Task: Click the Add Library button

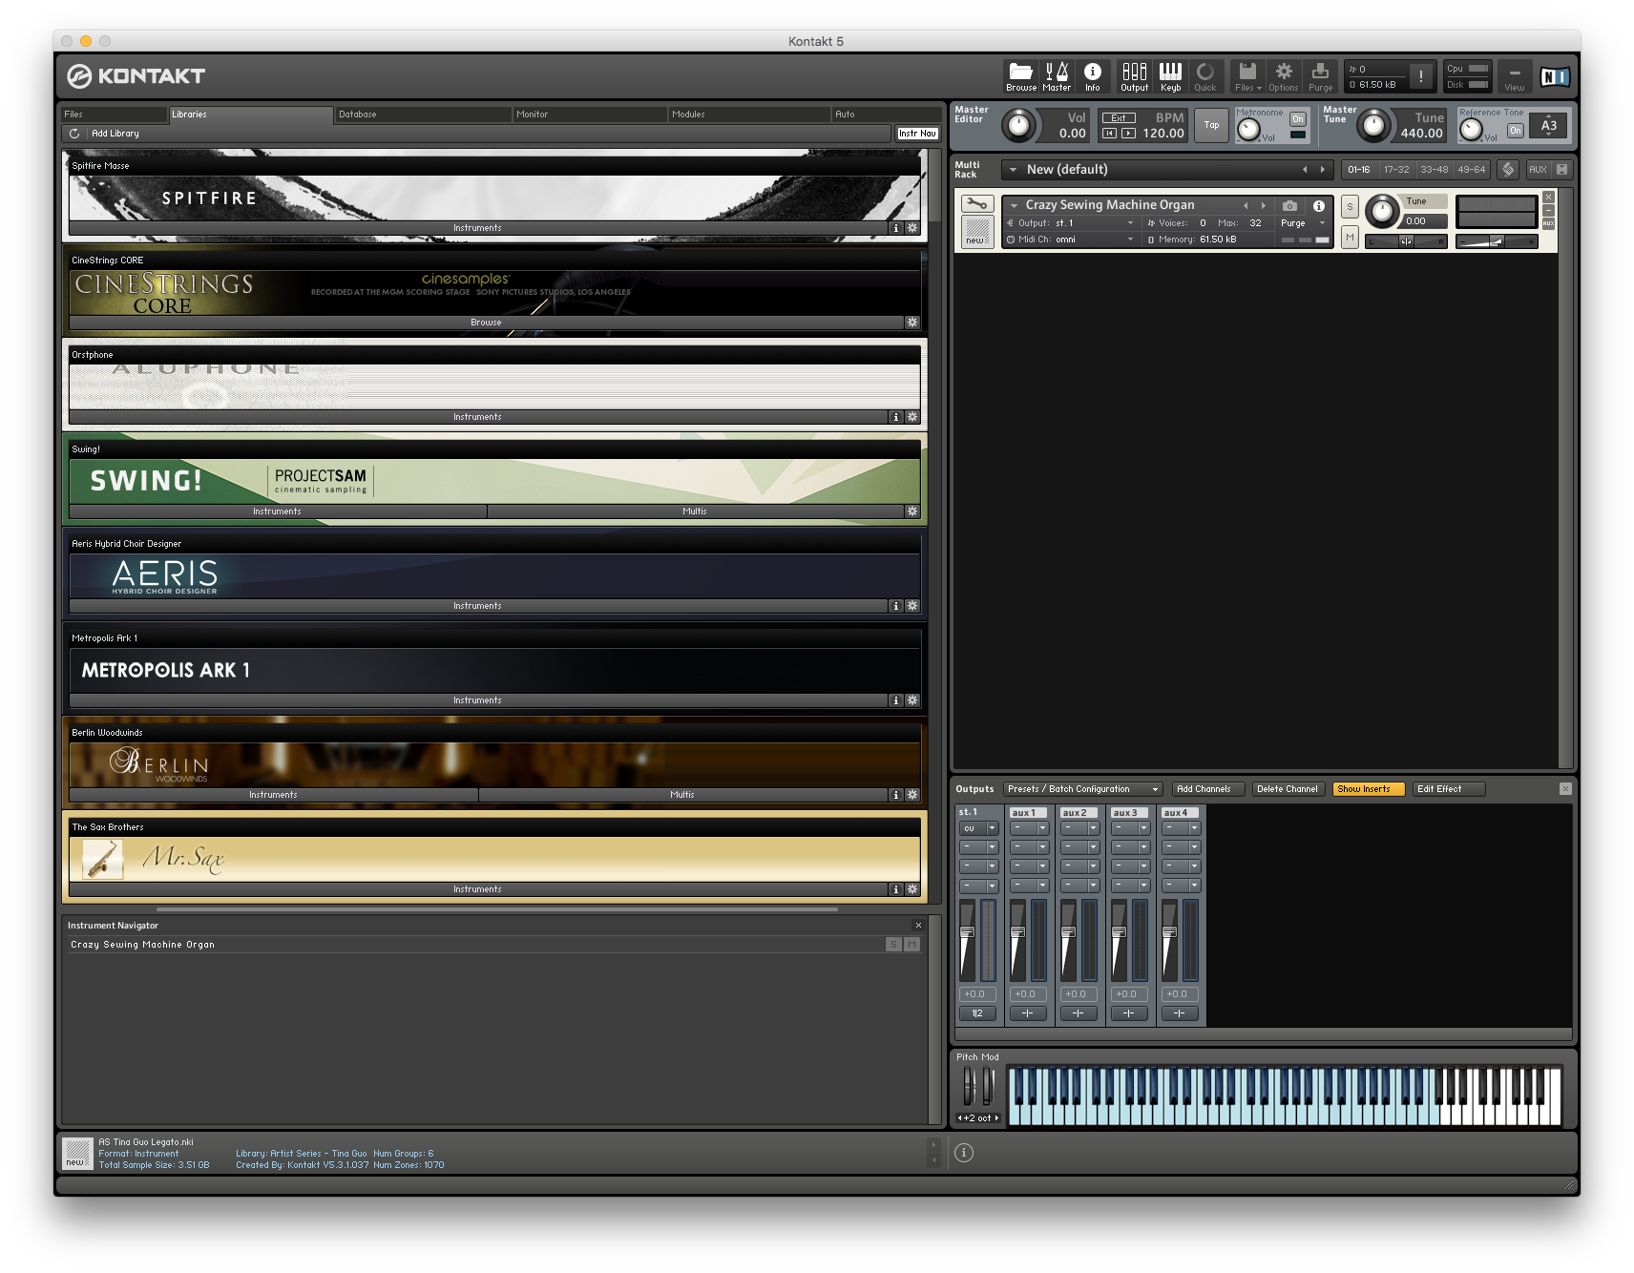Action: click(x=115, y=134)
